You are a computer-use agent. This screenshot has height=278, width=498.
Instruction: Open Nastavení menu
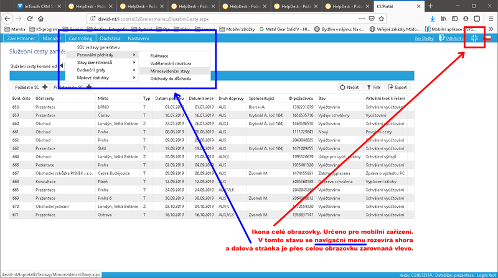[x=138, y=38]
